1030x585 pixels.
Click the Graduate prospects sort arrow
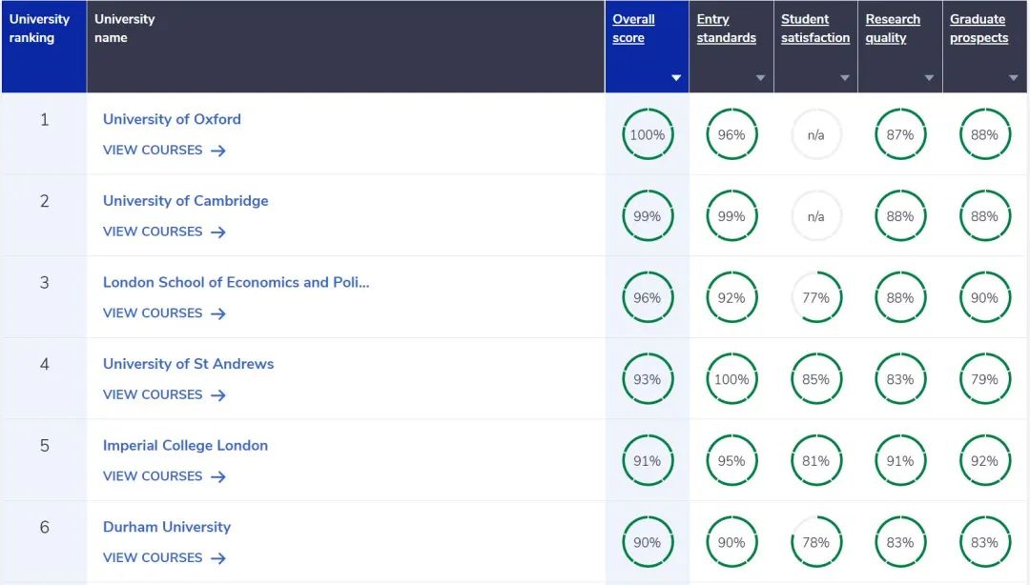pos(1014,78)
